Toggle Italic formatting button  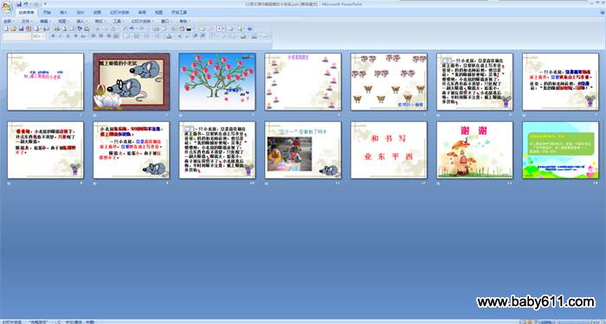[x=61, y=36]
